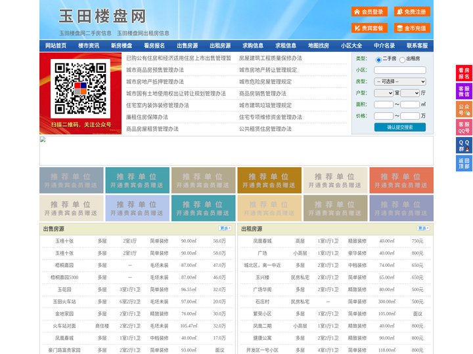Open the 繁荣小区 rental listing

(x=262, y=313)
